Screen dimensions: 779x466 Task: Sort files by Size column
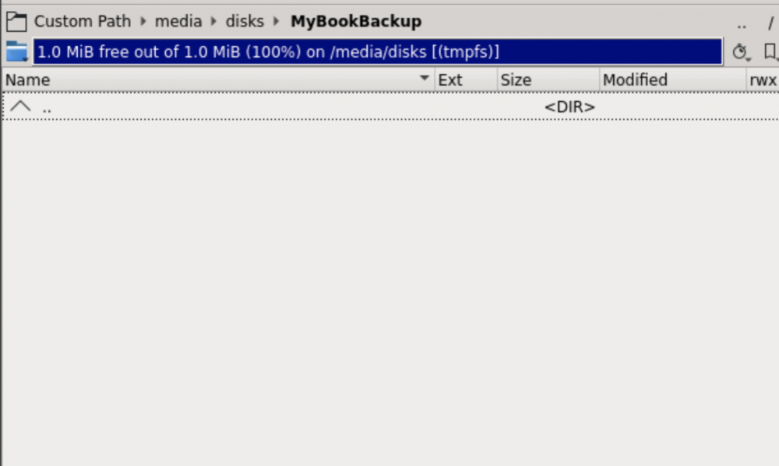pos(548,80)
